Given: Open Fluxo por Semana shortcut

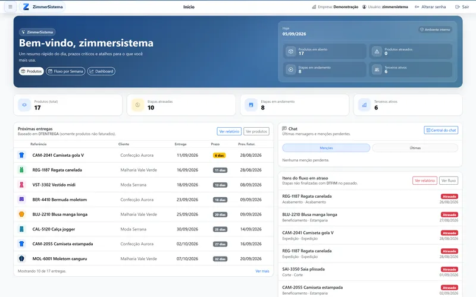Looking at the screenshot, I should click(x=65, y=71).
